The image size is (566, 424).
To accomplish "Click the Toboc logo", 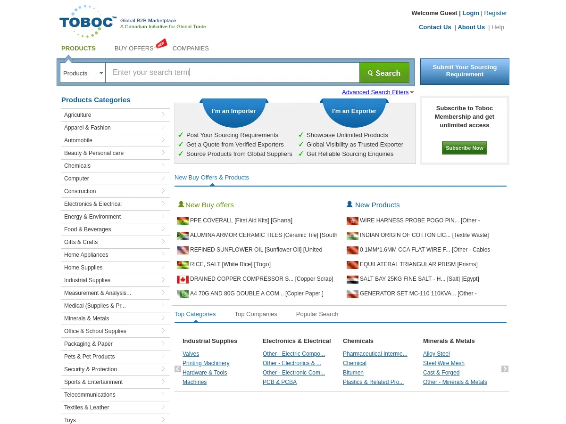I will [88, 21].
